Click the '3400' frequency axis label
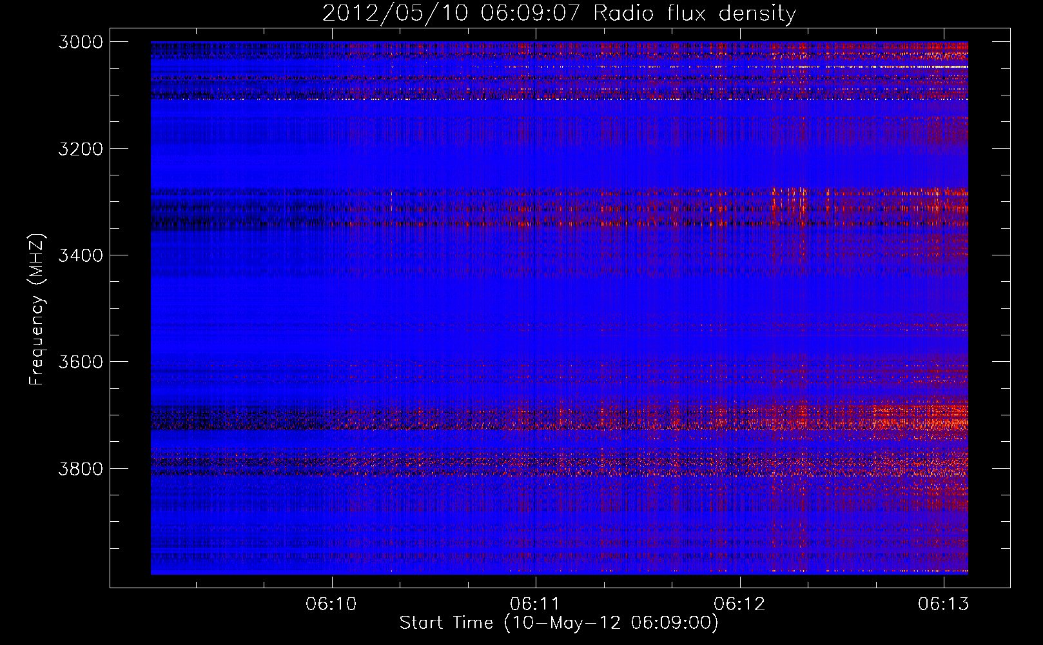The width and height of the screenshot is (1043, 645). (x=81, y=255)
